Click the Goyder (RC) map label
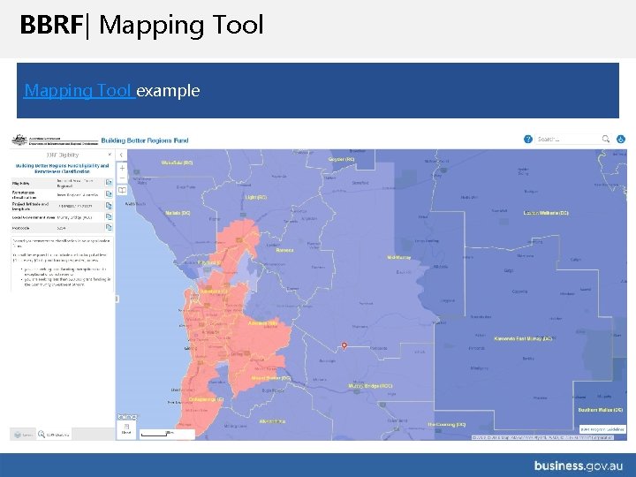 pyautogui.click(x=341, y=159)
